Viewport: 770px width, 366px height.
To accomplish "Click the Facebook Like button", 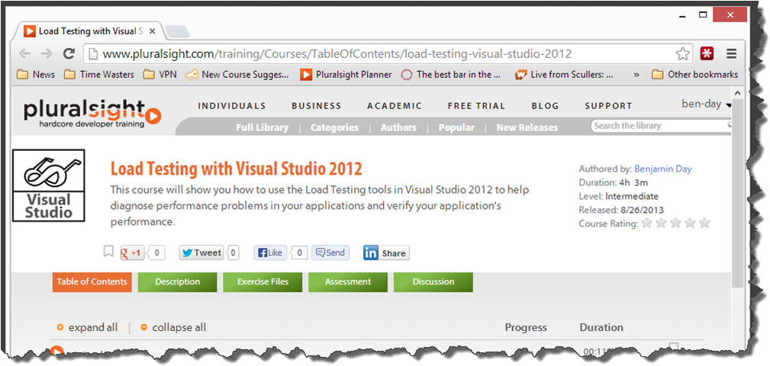I will coord(269,253).
